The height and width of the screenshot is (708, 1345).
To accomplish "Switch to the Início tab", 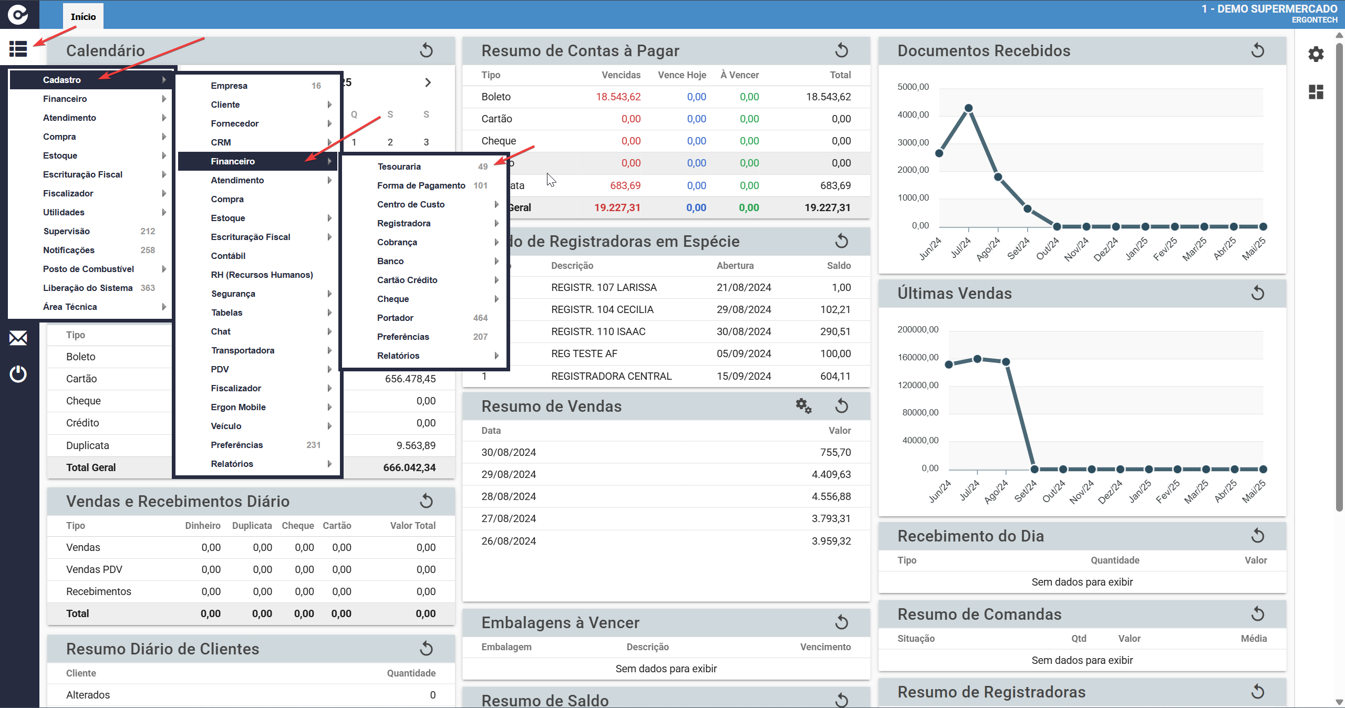I will (x=83, y=17).
